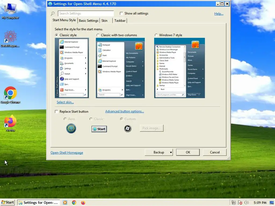Confirm with the OK button
275x206 pixels.
pyautogui.click(x=188, y=152)
